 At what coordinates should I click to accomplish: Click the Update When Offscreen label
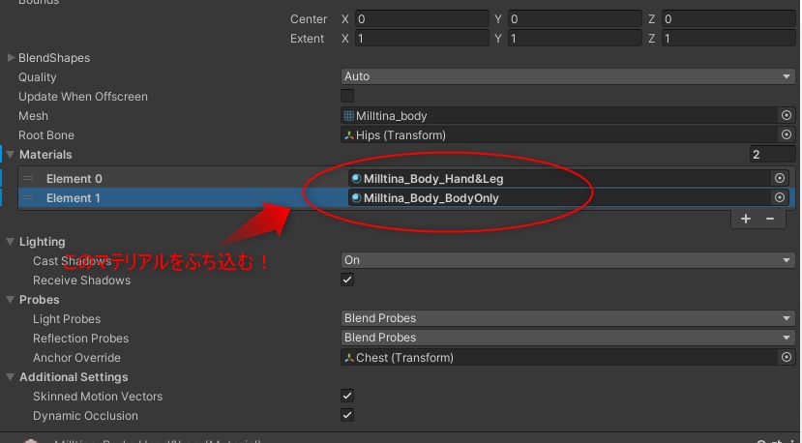(83, 96)
